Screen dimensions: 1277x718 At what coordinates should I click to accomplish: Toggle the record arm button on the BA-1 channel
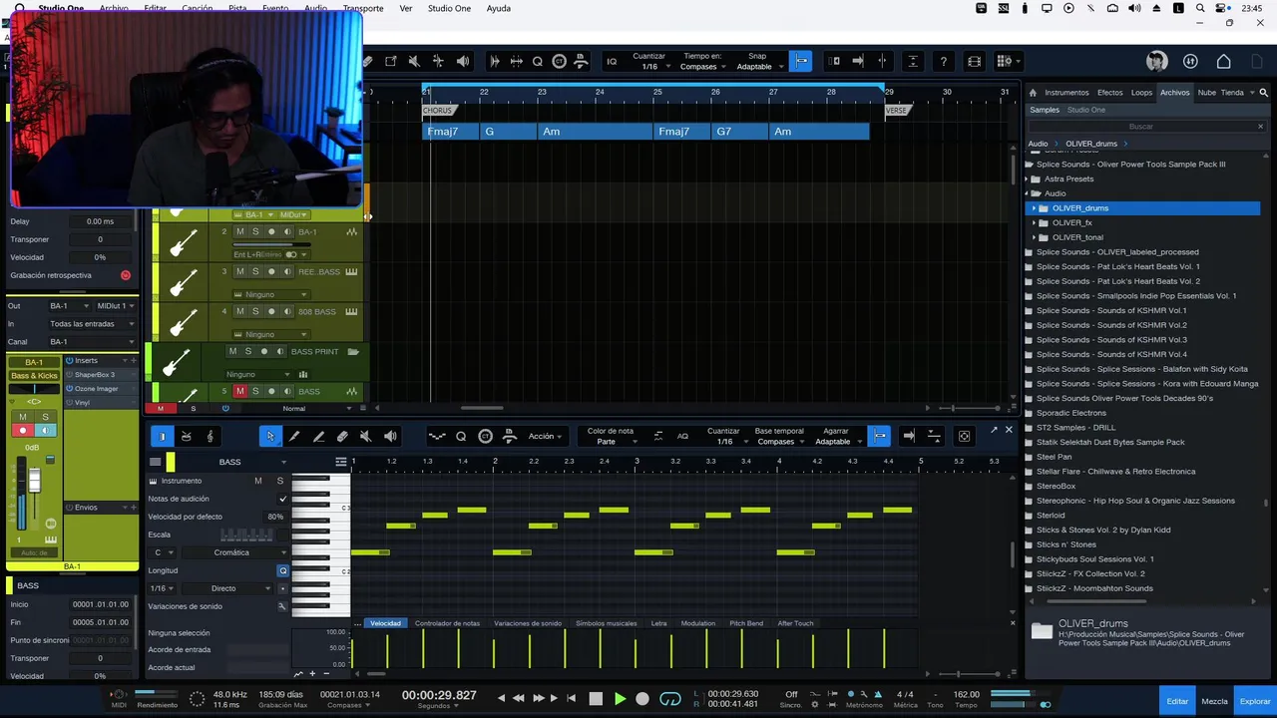click(x=23, y=431)
